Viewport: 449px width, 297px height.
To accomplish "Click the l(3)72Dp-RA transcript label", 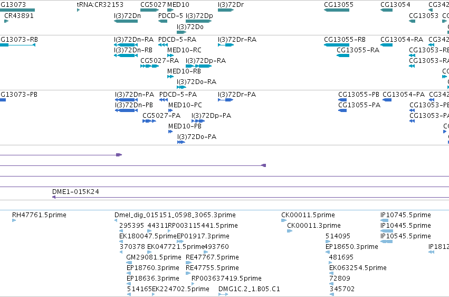I will click(206, 61).
